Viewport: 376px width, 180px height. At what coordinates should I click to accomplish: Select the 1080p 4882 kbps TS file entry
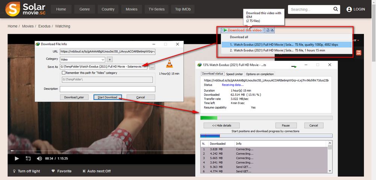click(x=286, y=45)
